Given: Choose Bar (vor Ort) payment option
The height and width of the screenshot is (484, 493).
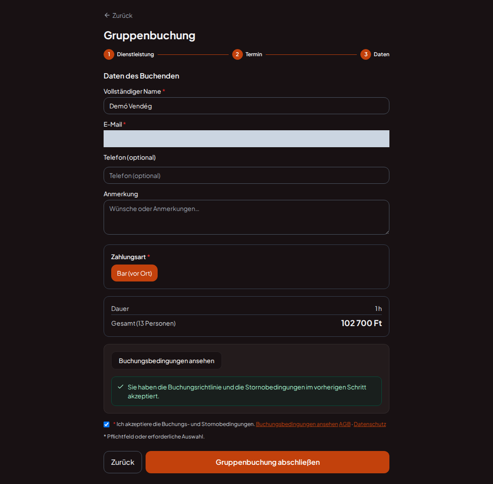Looking at the screenshot, I should (x=134, y=273).
